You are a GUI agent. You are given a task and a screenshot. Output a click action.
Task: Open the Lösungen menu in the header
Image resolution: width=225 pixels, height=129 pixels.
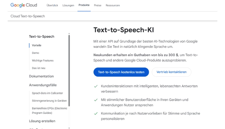click(68, 5)
